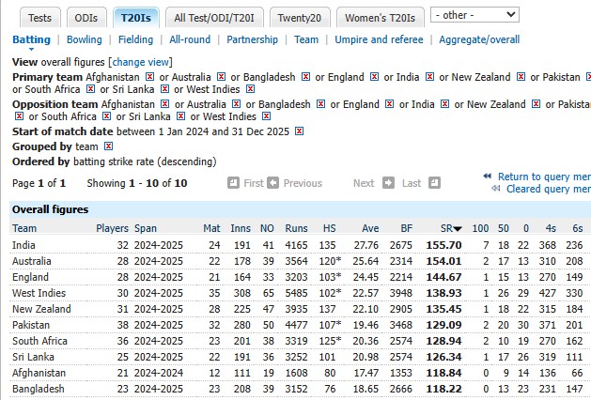Remove England from Primary team filter
The image size is (591, 400).
374,77
